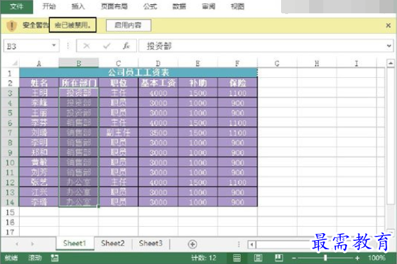Click the macro recording icon in the status bar

tap(54, 258)
